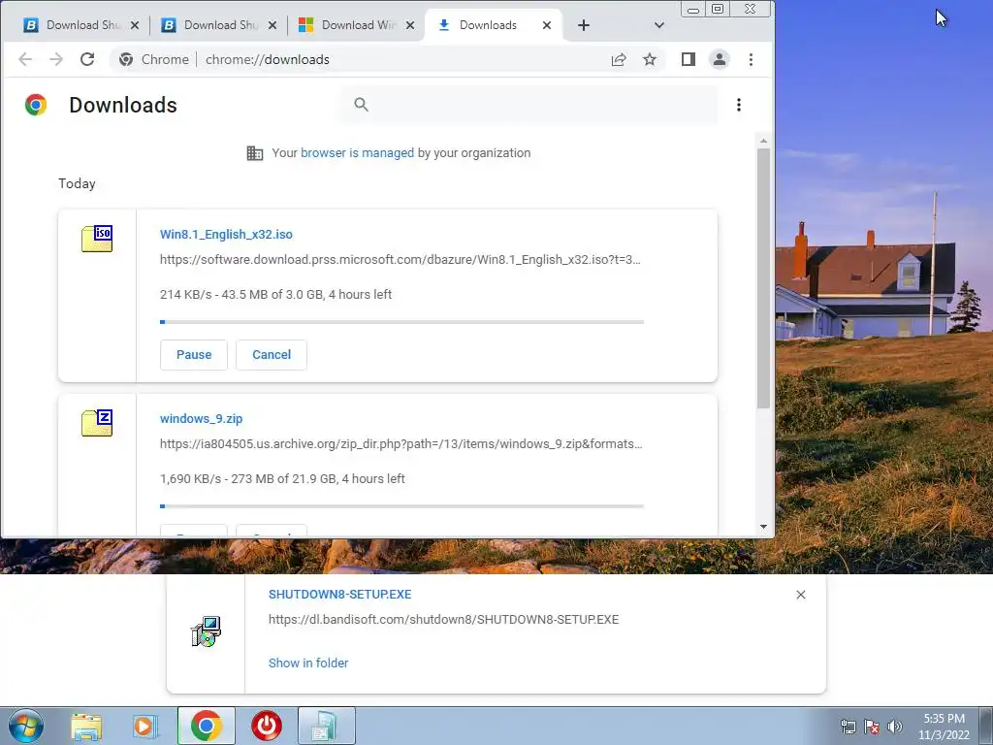993x745 pixels.
Task: Click the share page icon in address bar
Action: click(x=619, y=59)
